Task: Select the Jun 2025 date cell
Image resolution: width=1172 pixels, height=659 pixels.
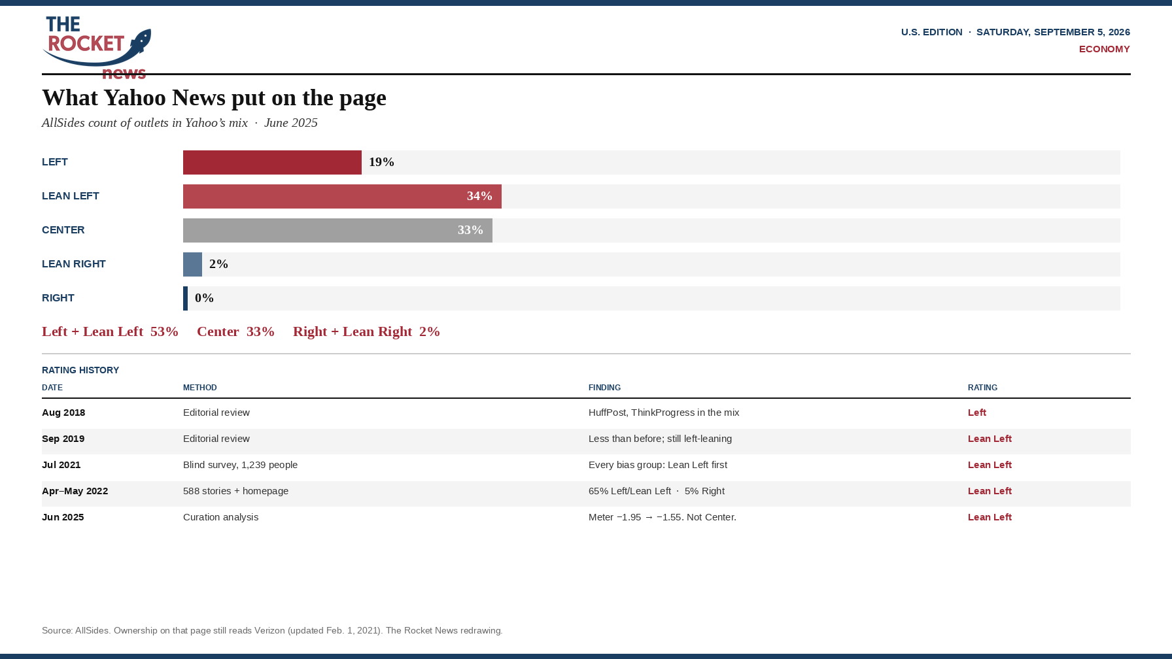Action: (x=63, y=517)
